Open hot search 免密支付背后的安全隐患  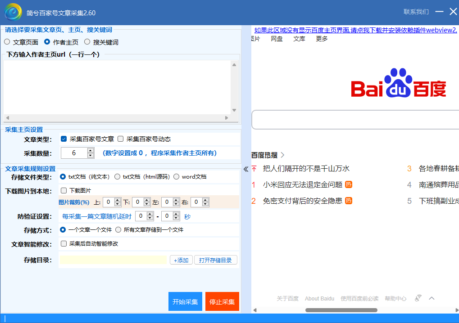302,201
